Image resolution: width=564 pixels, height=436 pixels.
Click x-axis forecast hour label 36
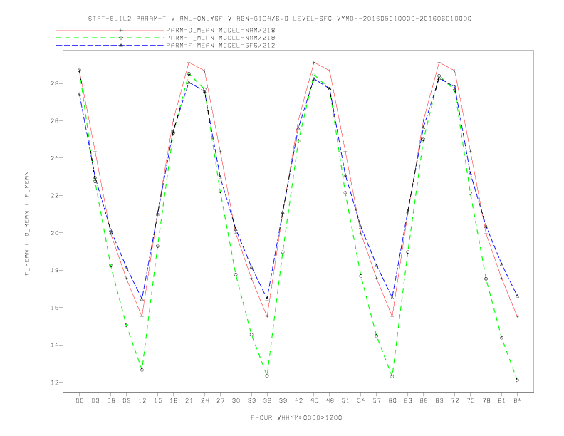(x=267, y=400)
